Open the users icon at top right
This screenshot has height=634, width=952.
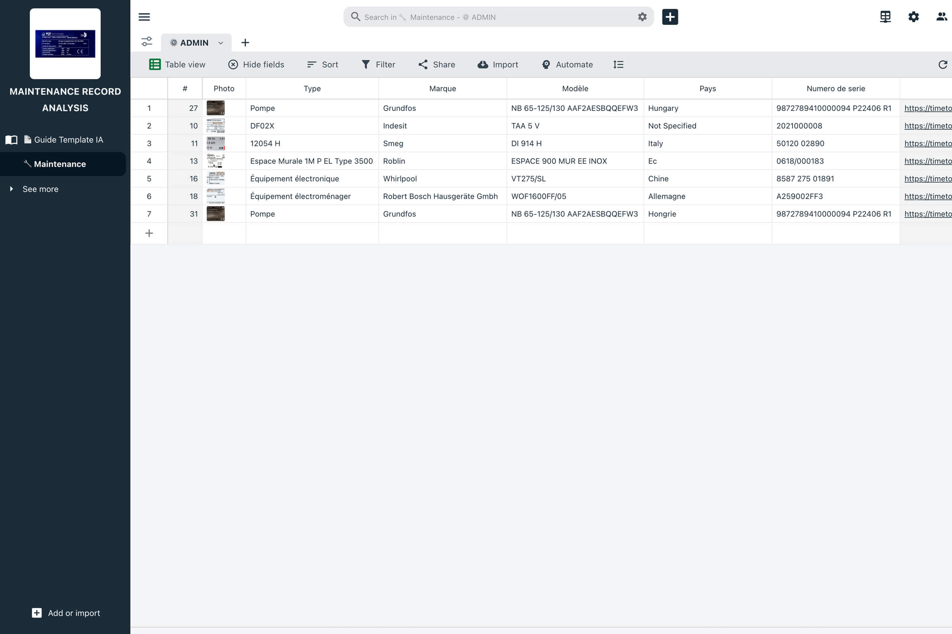(x=941, y=17)
